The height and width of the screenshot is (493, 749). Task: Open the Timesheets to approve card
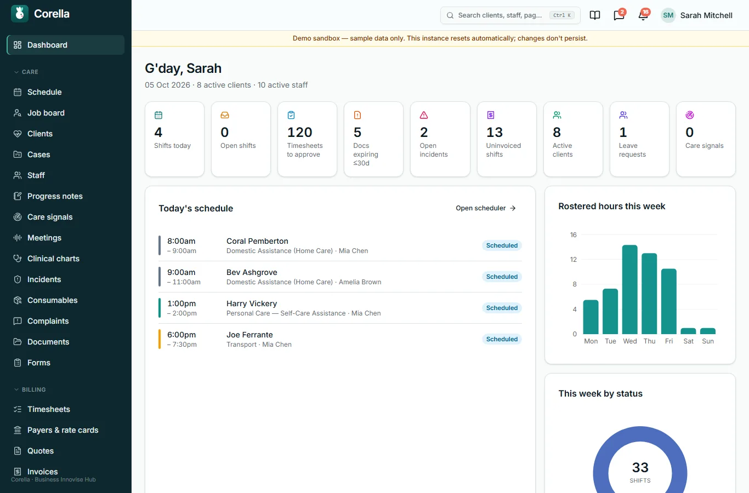point(307,139)
